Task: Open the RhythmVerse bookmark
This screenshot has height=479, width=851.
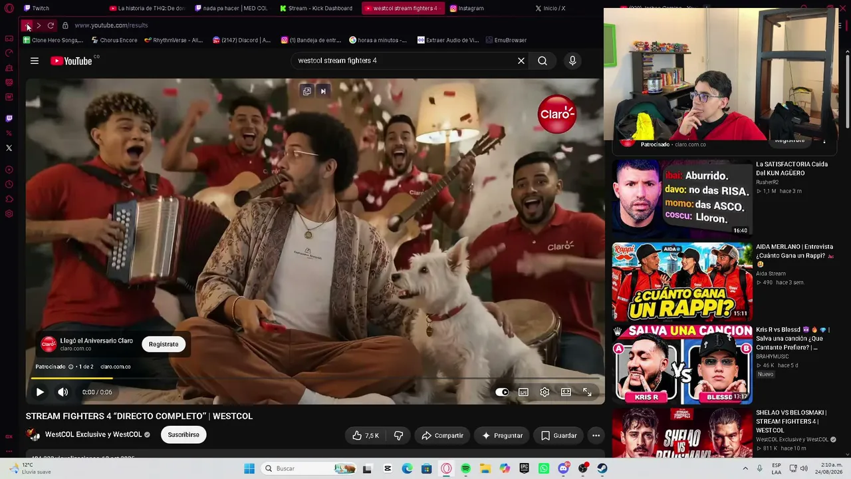Action: pyautogui.click(x=174, y=40)
